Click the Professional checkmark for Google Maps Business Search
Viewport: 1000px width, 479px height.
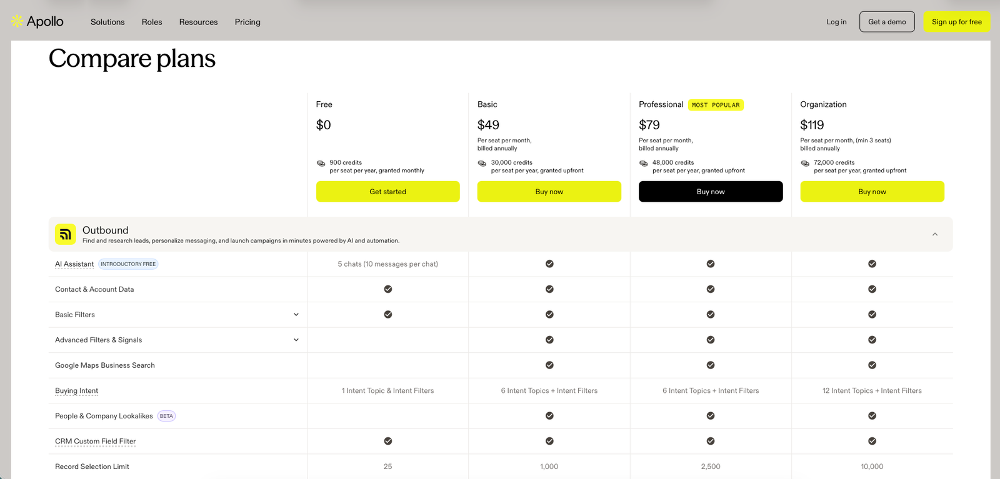(x=711, y=365)
